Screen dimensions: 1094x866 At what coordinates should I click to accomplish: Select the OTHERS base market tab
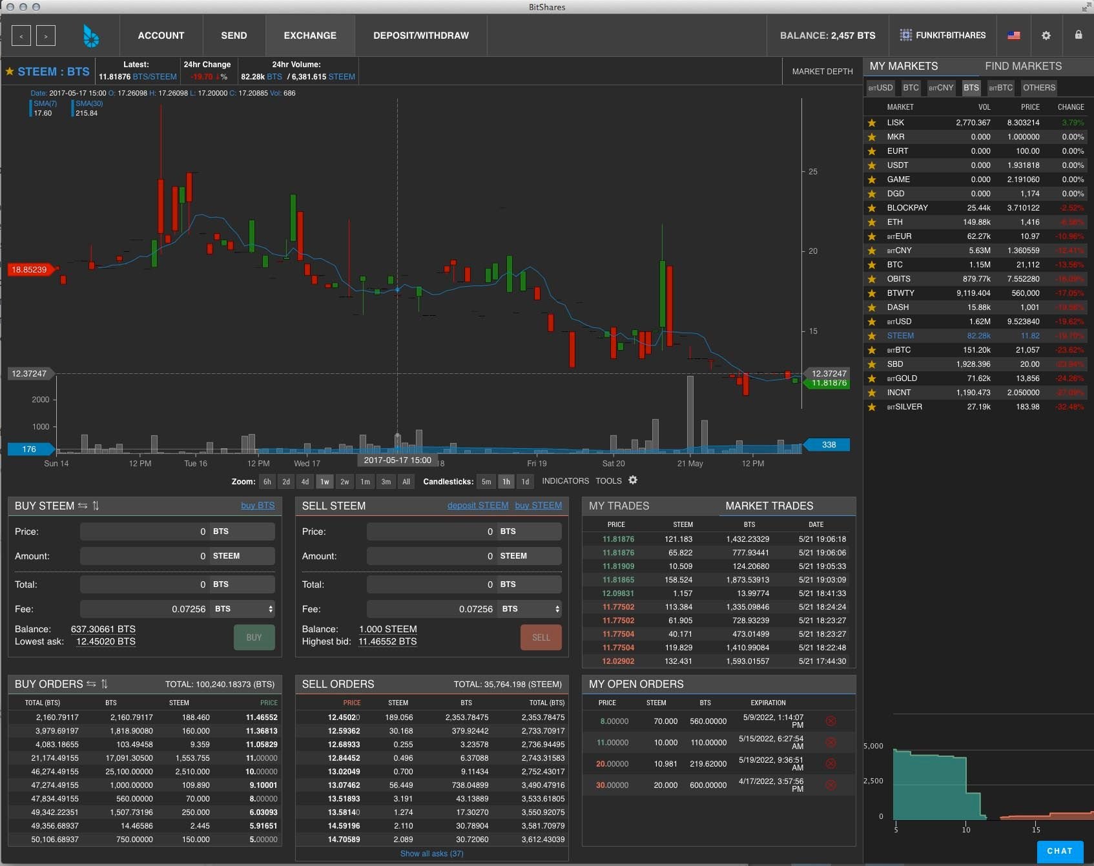1038,88
